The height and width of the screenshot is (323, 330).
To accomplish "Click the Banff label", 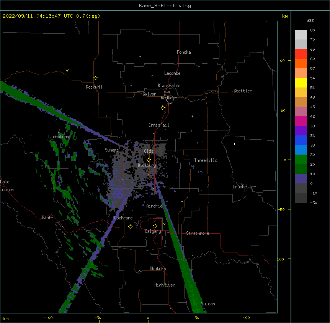I will (47, 218).
